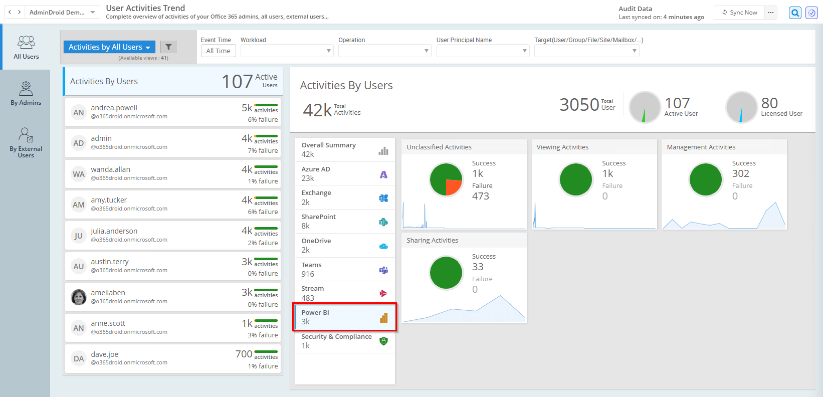Click the Sync Now button
The image size is (823, 397).
[x=739, y=13]
